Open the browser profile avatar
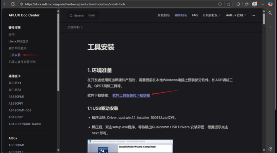The image size is (277, 153). (x=255, y=4)
